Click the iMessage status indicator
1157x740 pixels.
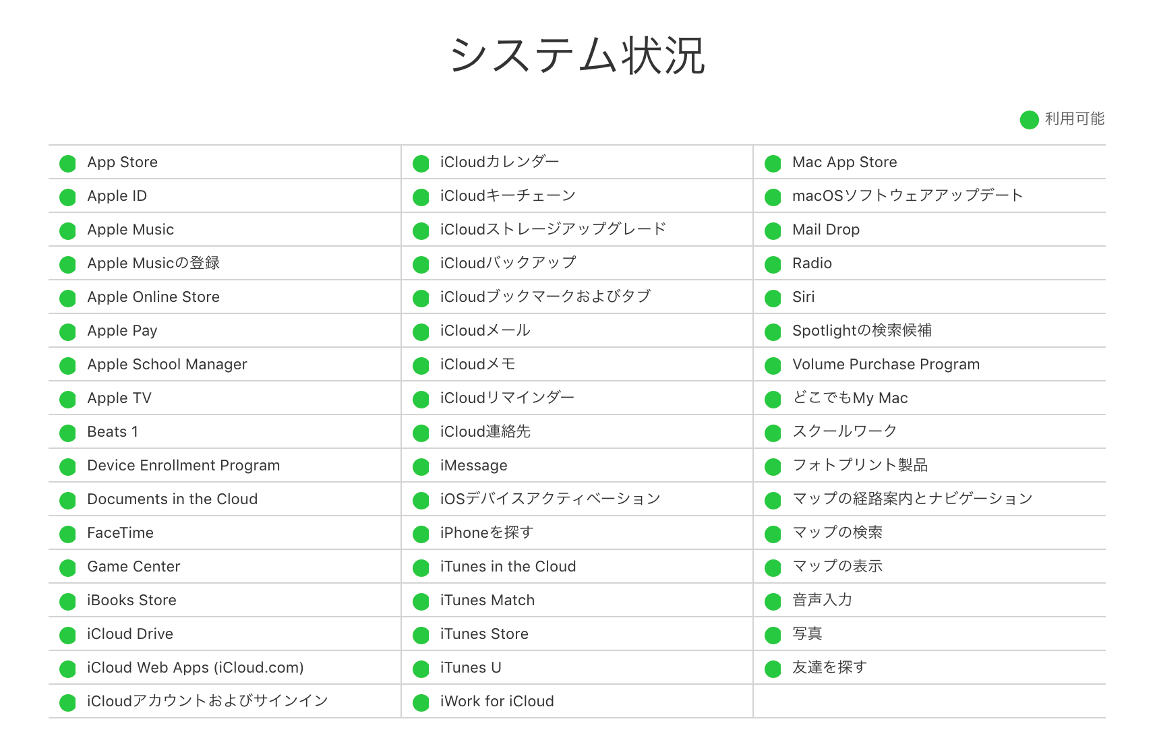pyautogui.click(x=420, y=466)
